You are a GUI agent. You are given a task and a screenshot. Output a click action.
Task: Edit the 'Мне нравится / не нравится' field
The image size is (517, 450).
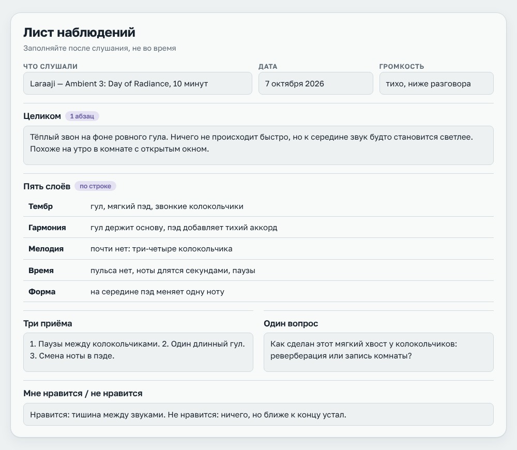[258, 414]
